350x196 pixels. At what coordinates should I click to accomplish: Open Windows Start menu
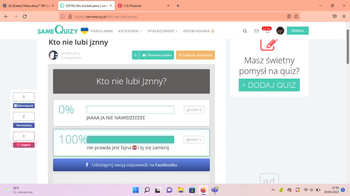(x=135, y=190)
